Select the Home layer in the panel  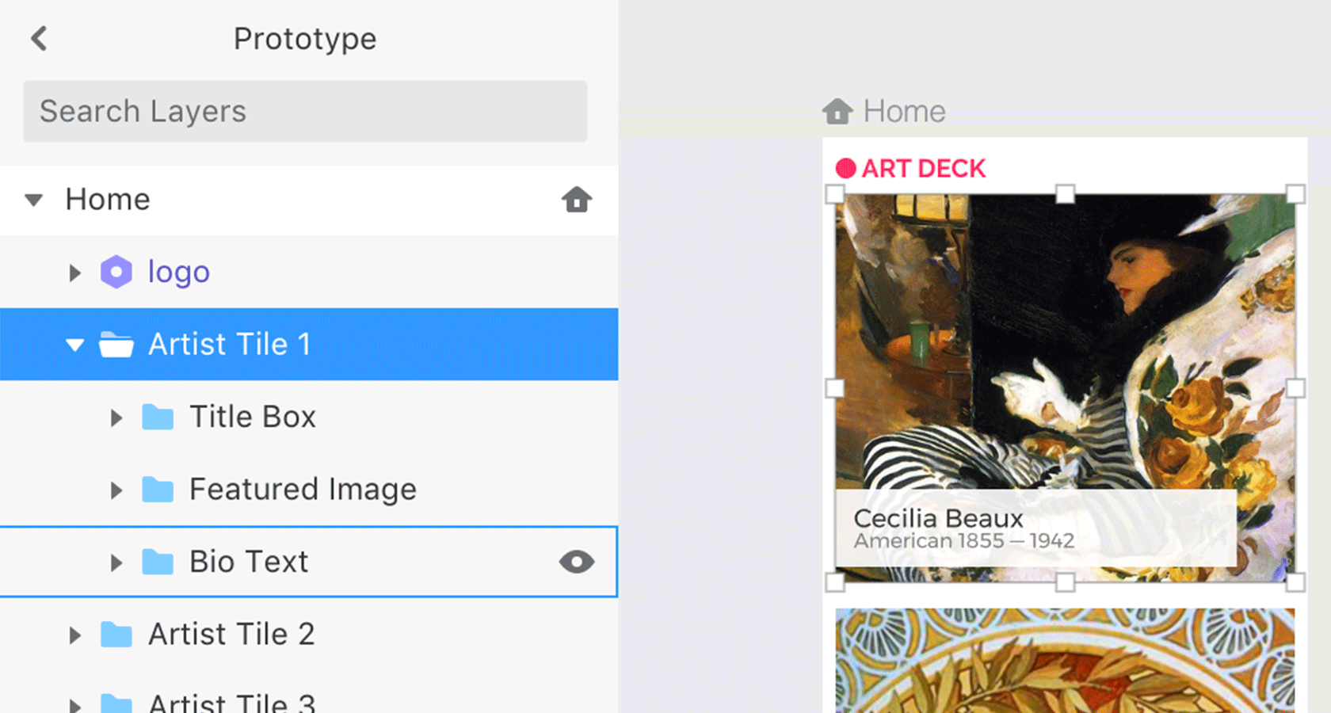click(x=108, y=200)
